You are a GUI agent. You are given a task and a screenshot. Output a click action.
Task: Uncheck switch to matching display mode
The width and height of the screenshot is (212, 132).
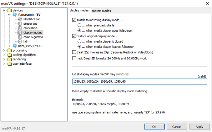click(x=74, y=20)
